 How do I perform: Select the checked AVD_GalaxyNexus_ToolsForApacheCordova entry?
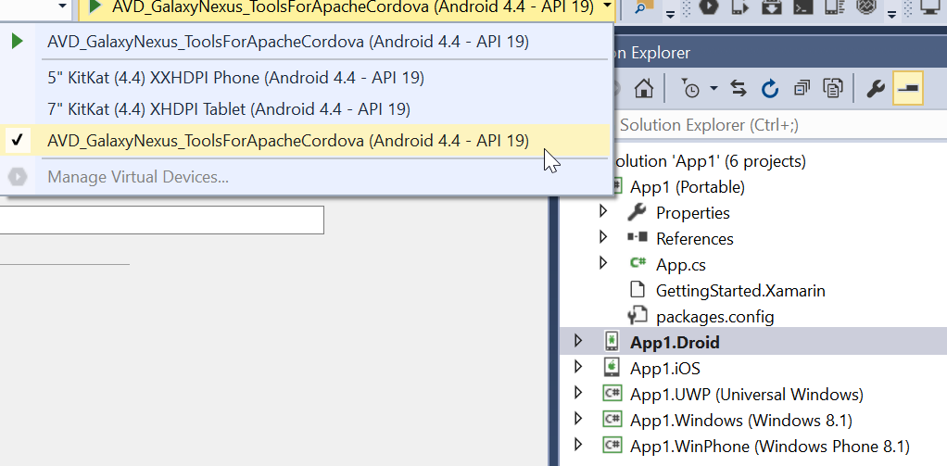pos(306,140)
